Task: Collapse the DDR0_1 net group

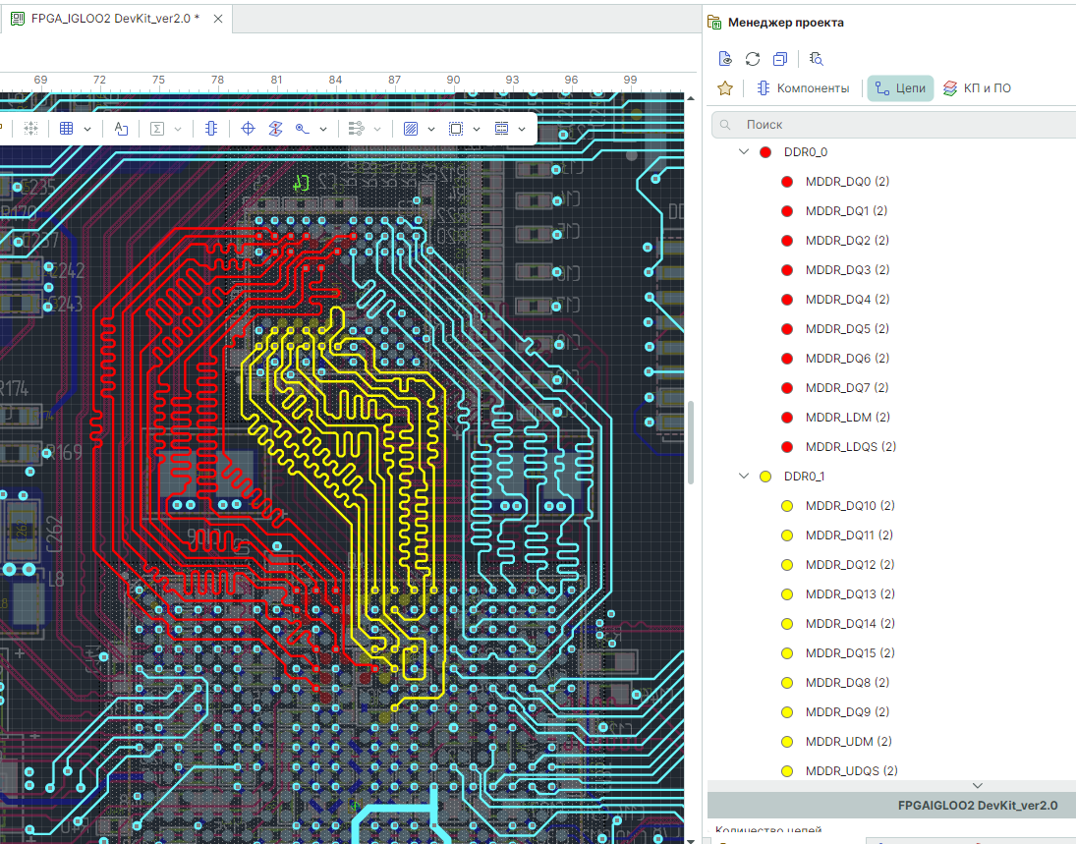Action: pos(744,477)
